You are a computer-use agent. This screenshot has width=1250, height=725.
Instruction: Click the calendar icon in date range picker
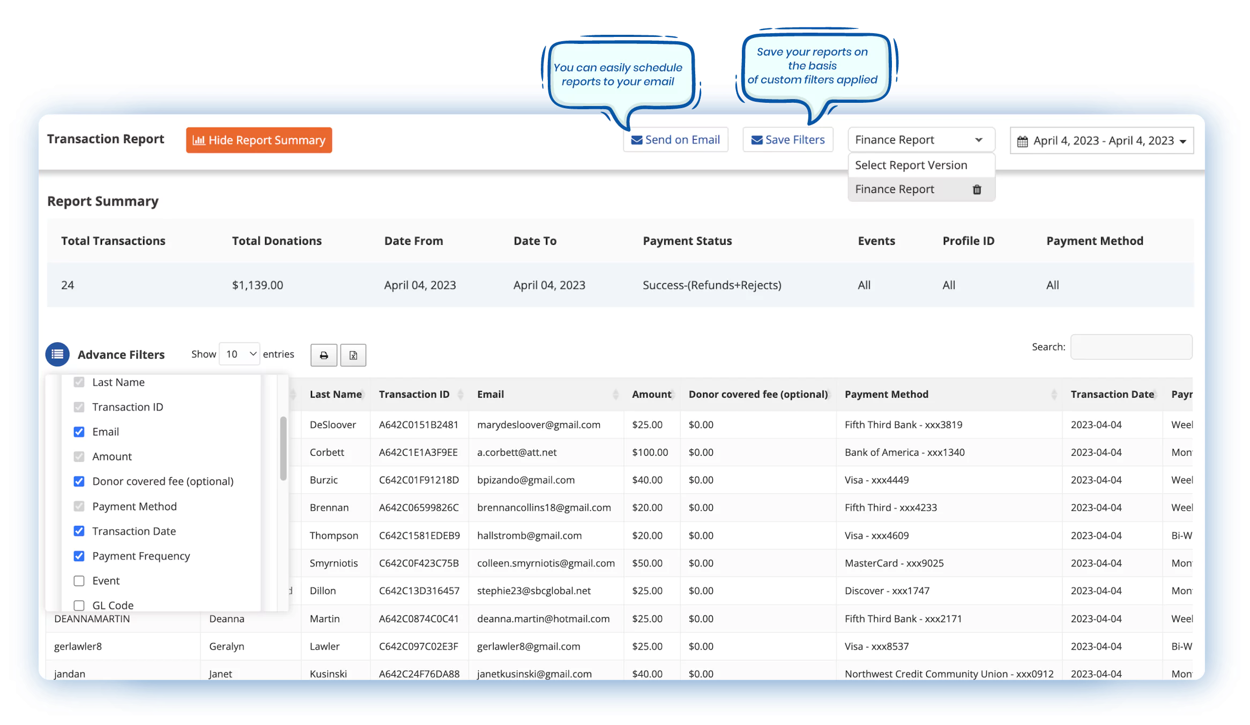1023,140
